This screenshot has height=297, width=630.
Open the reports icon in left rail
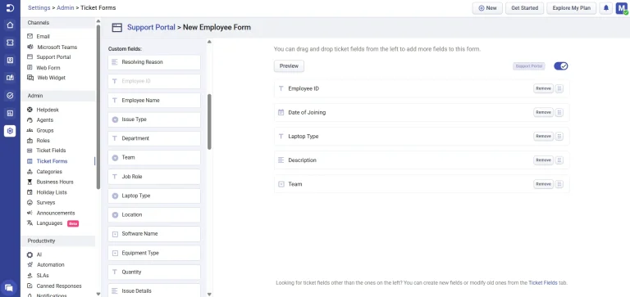coord(10,113)
